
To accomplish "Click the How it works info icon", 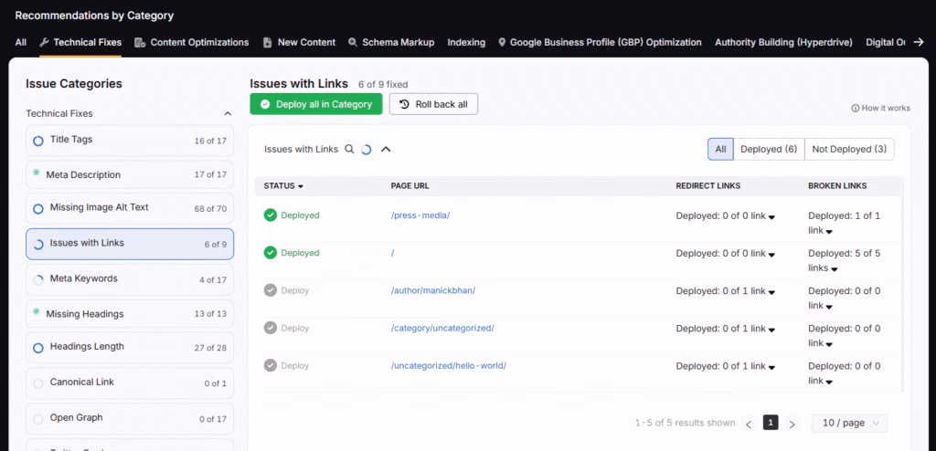I will pos(856,108).
